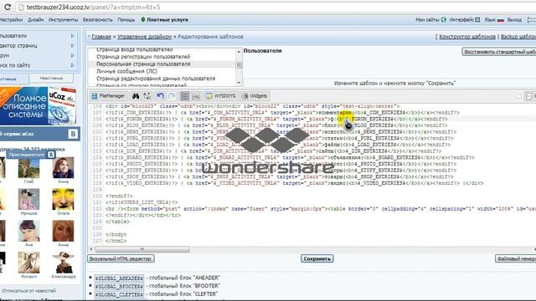Click Восстановить стандартный шаблон button
Viewport: 536px width, 301px height.
coord(499,52)
